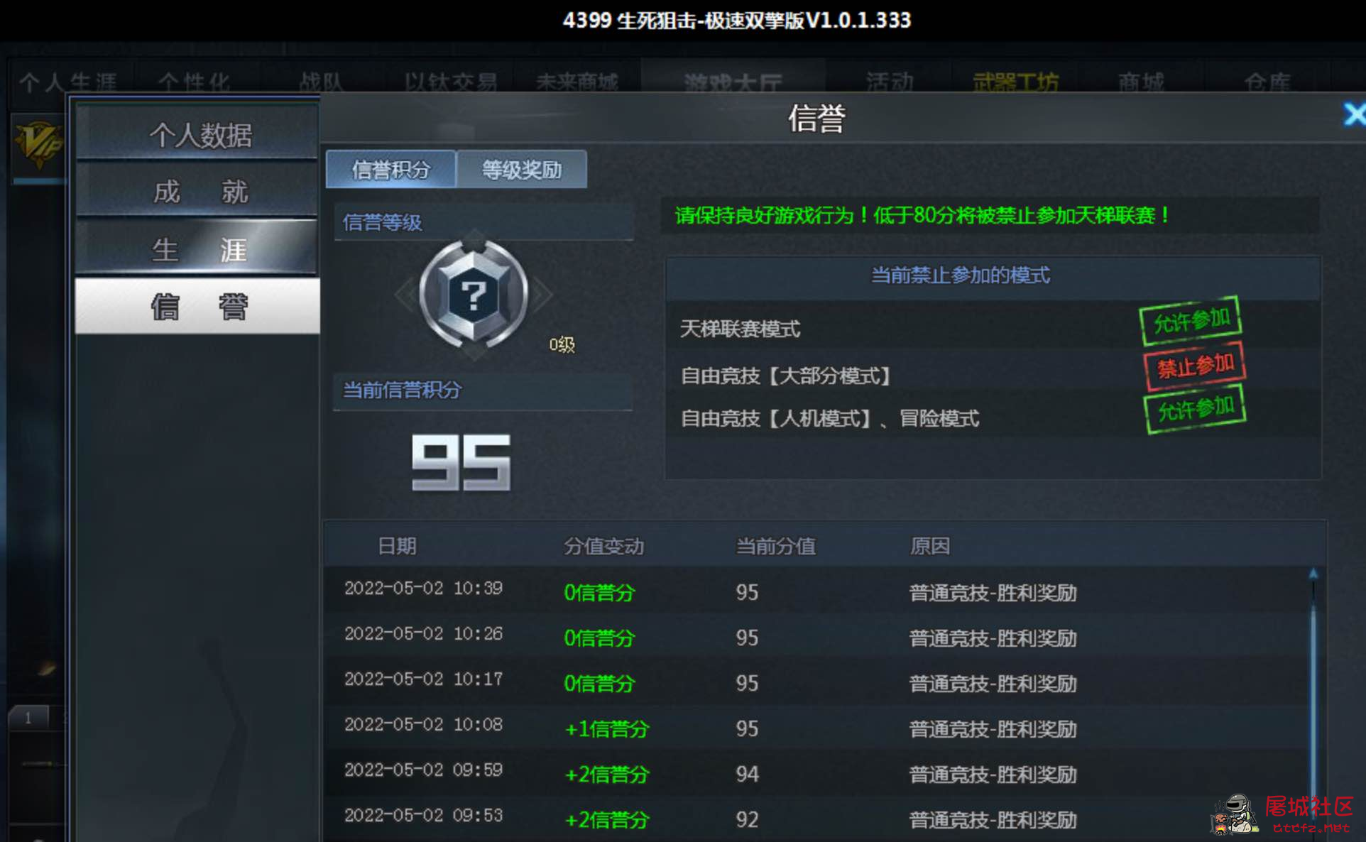Close the 信誉 dialog with the X
Image resolution: width=1366 pixels, height=842 pixels.
tap(1355, 115)
